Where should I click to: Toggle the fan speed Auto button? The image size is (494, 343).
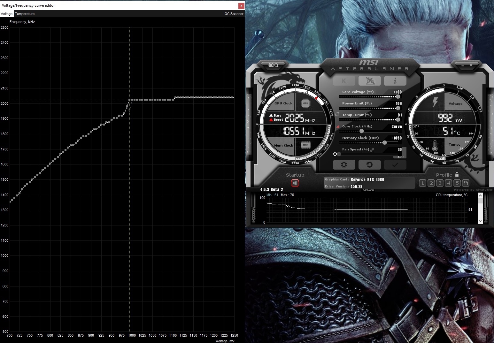point(401,157)
